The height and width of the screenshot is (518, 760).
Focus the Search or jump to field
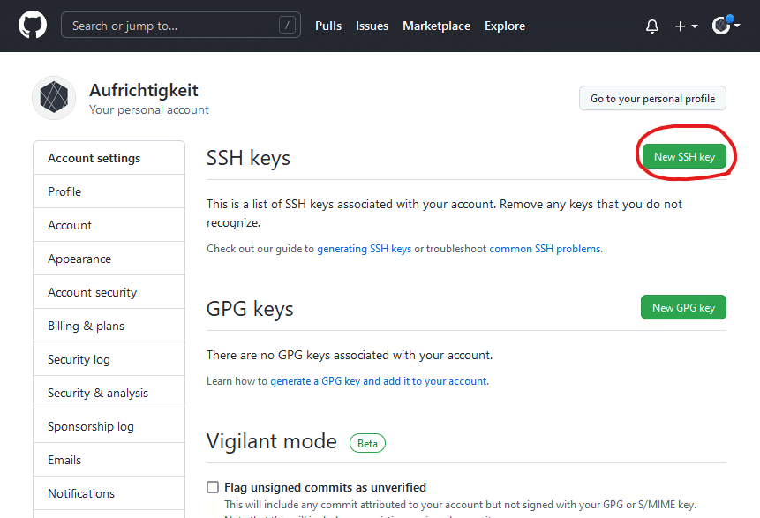pos(181,26)
